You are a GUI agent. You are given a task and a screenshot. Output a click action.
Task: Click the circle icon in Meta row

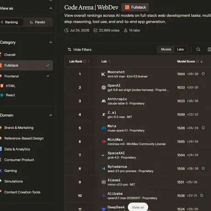coord(203,128)
